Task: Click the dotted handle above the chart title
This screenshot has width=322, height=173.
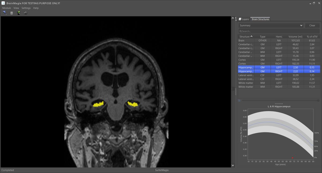Action: click(279, 104)
